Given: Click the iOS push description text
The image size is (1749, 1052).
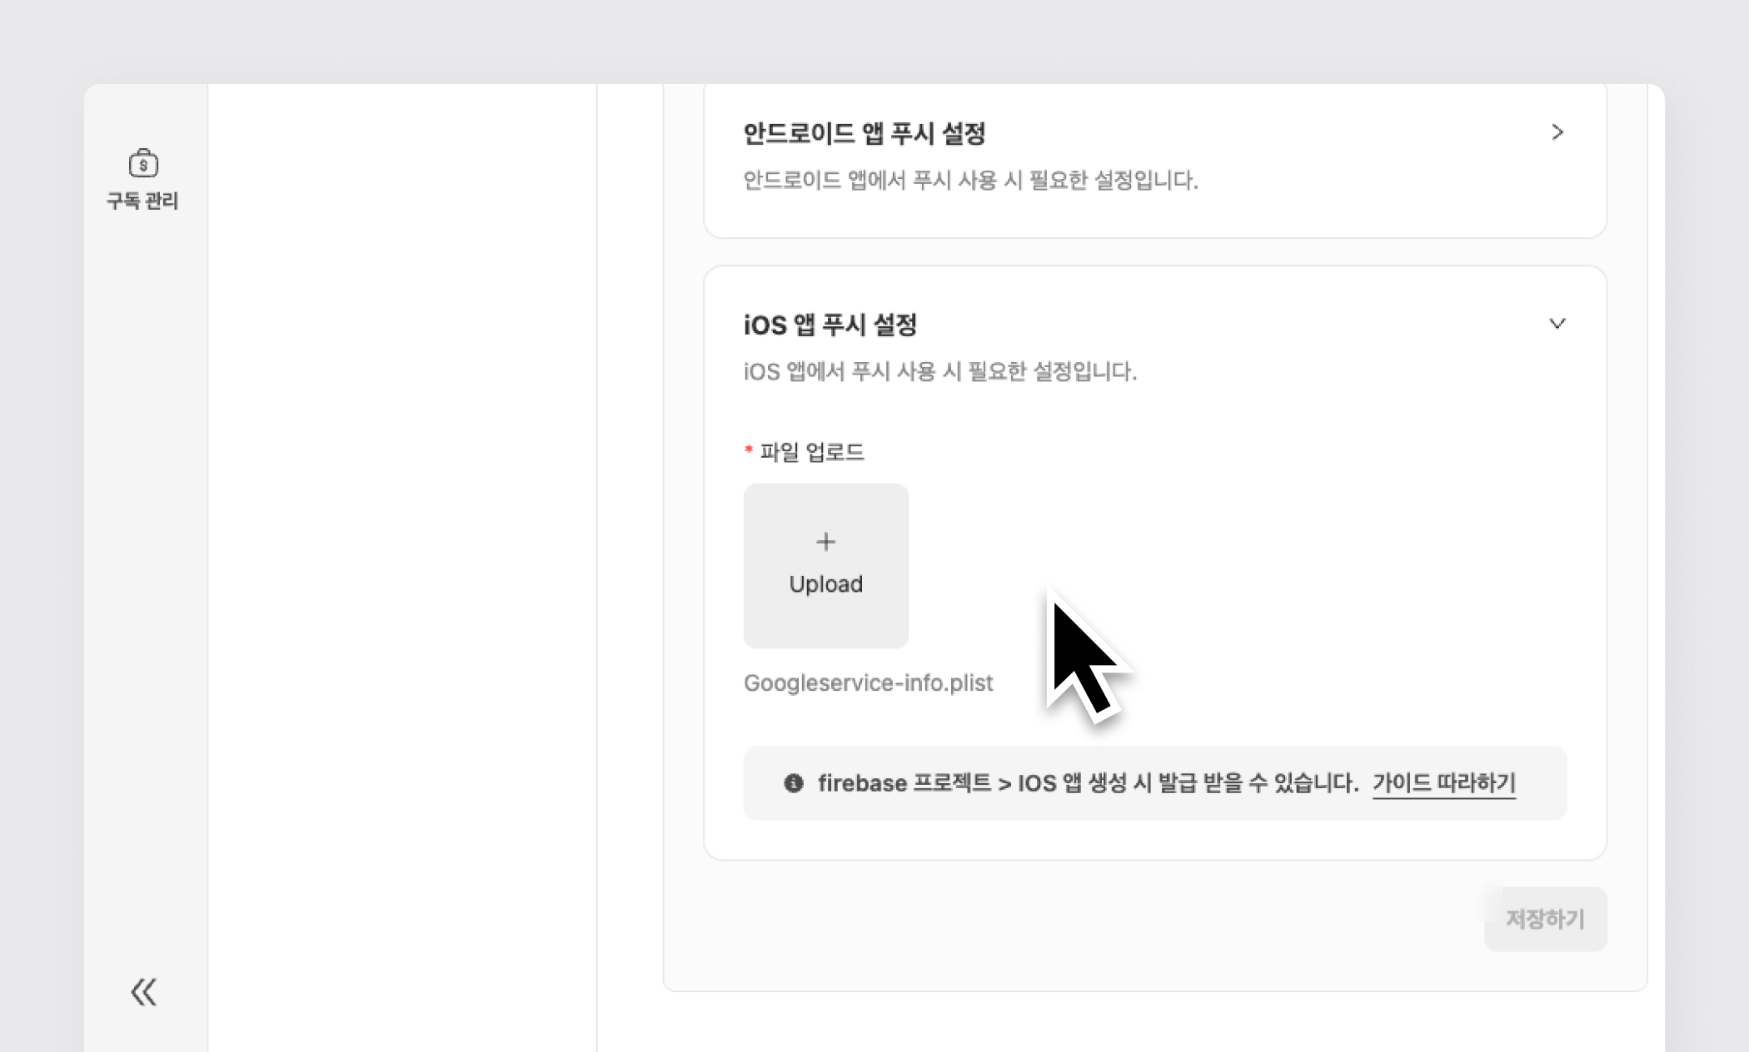Looking at the screenshot, I should 939,371.
